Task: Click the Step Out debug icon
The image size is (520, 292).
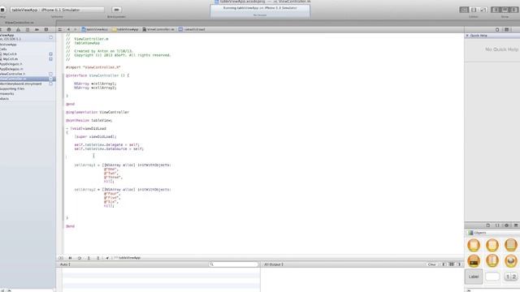Action: click(97, 258)
